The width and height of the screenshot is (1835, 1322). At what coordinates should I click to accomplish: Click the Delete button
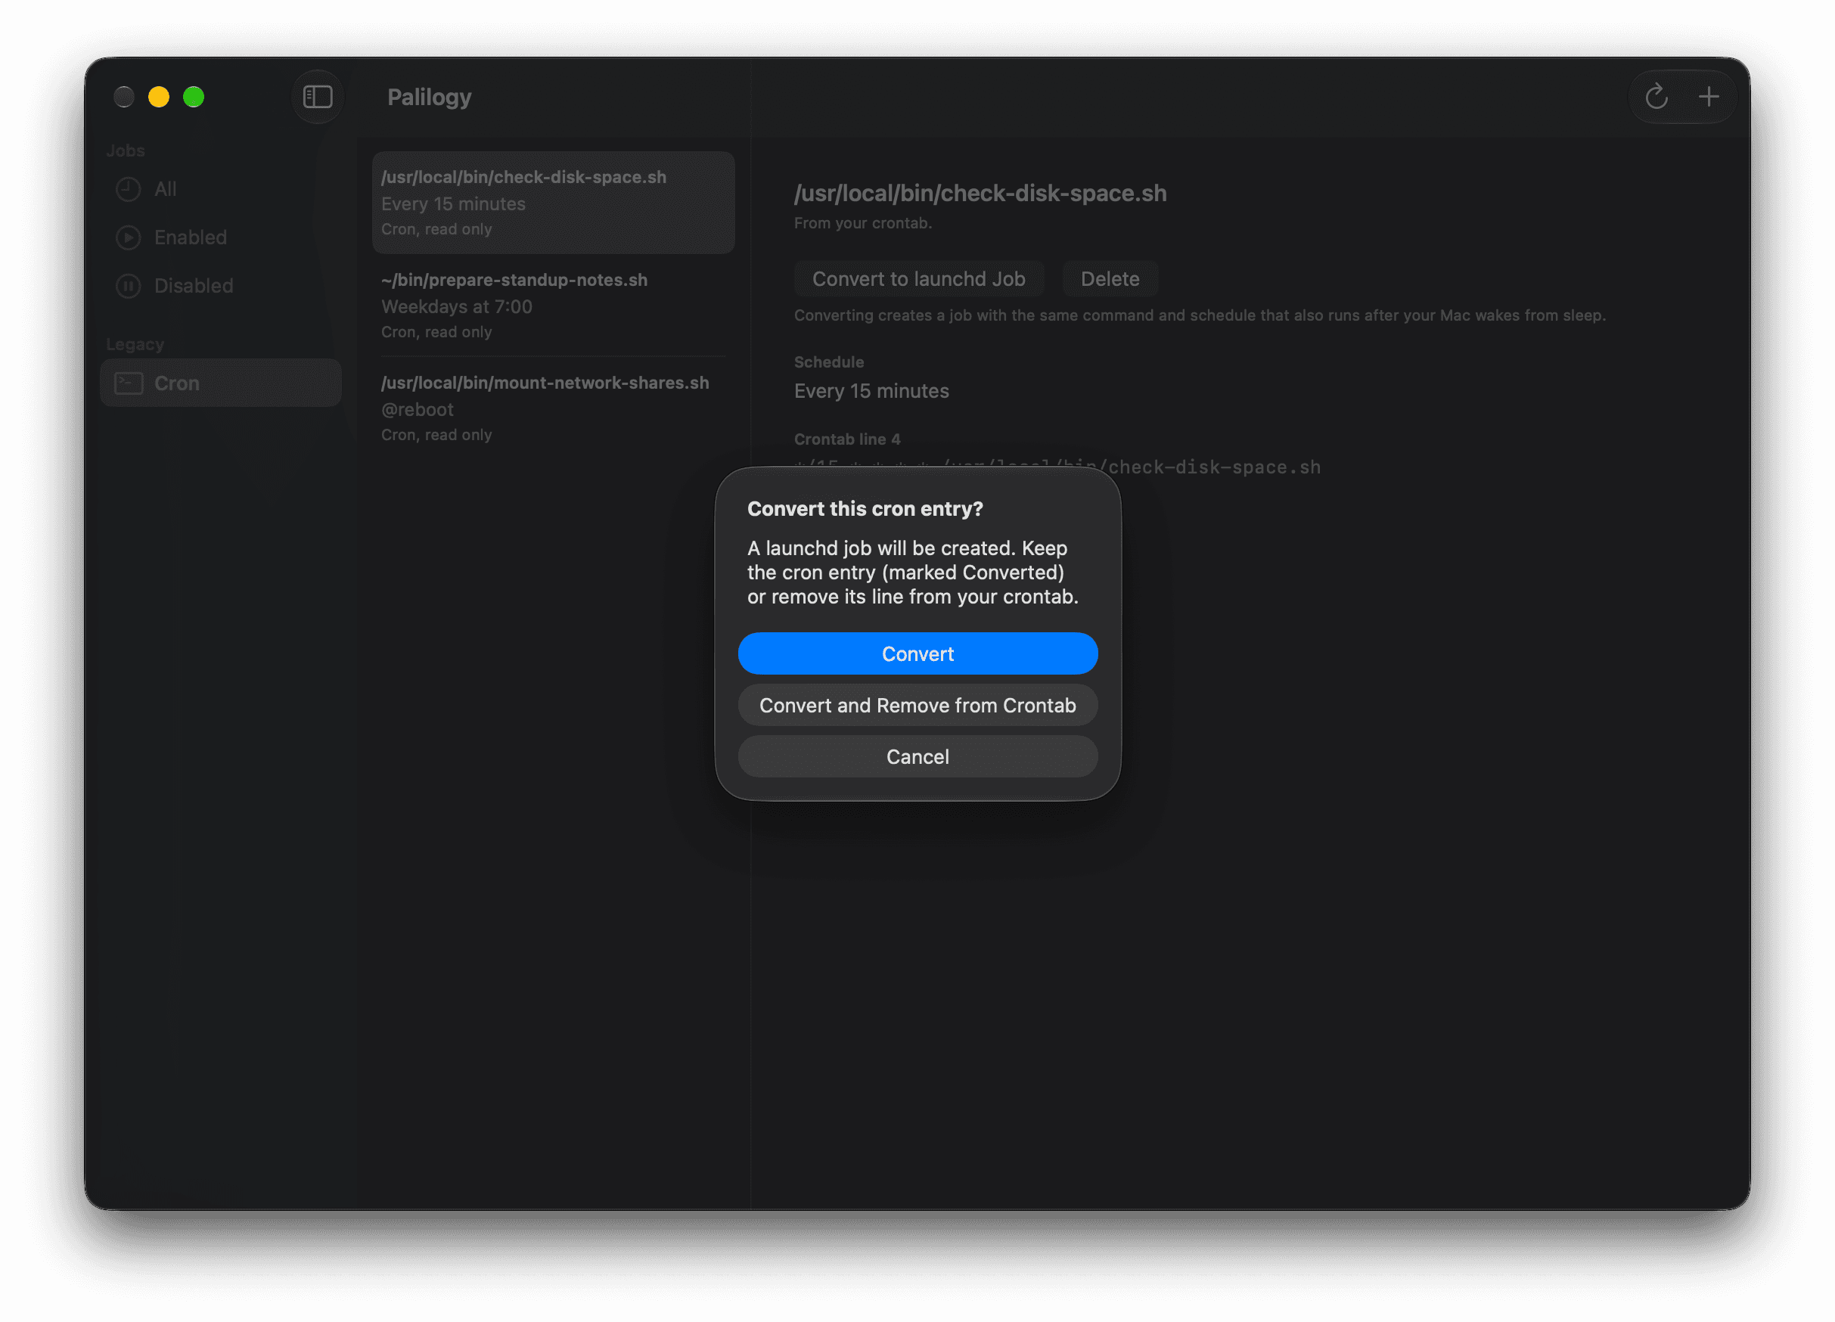(1110, 279)
